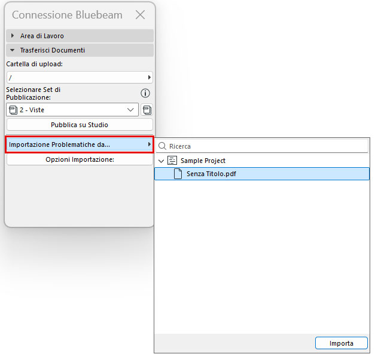Open the 2 - Viste publisher set dropdown
Screen dimensions: 375x357
point(72,110)
